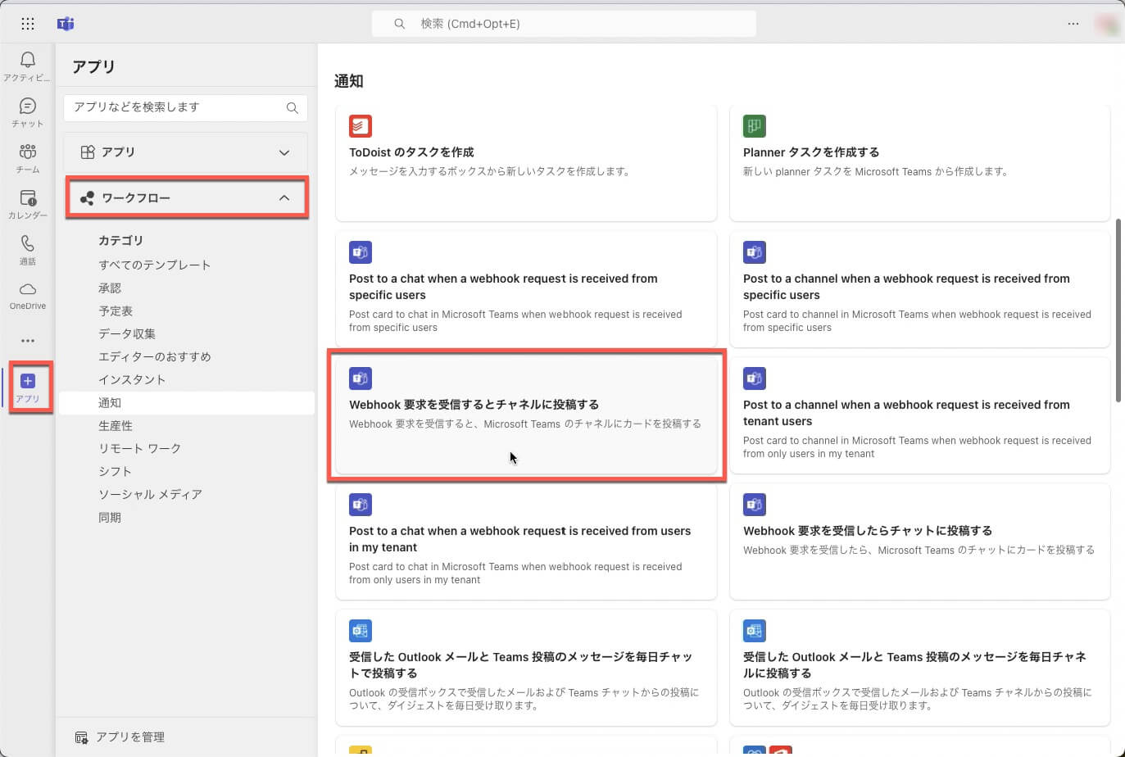
Task: Select the シフト category
Action: coord(115,471)
